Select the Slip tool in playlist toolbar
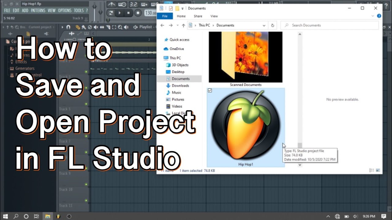 [102, 27]
